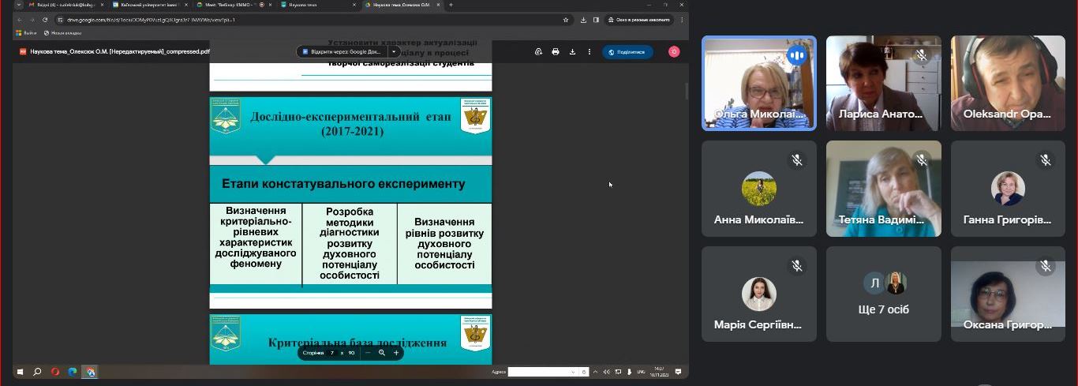
Task: Toggle muted mic on Лариса Анато tile
Action: 921,54
